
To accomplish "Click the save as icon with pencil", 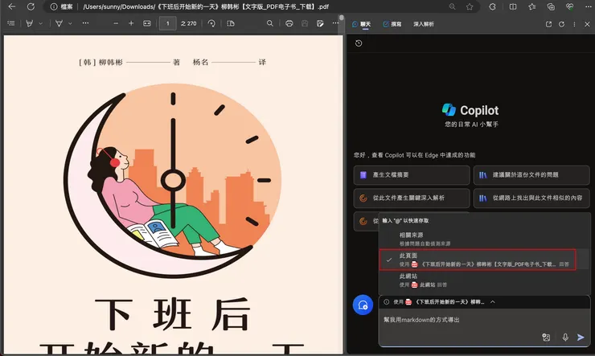I will click(x=320, y=23).
